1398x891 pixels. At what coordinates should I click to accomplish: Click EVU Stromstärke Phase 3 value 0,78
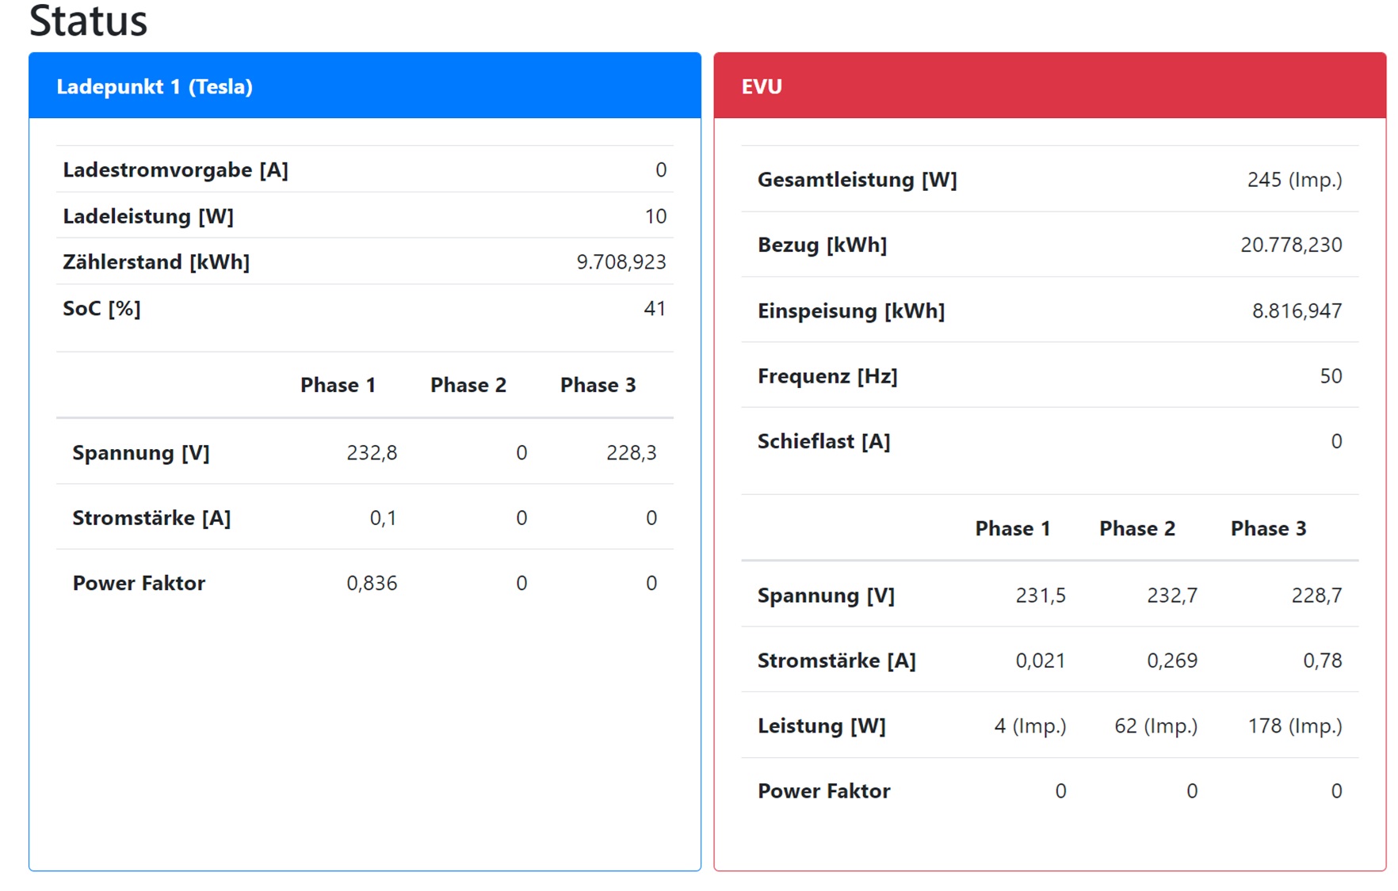pos(1322,661)
